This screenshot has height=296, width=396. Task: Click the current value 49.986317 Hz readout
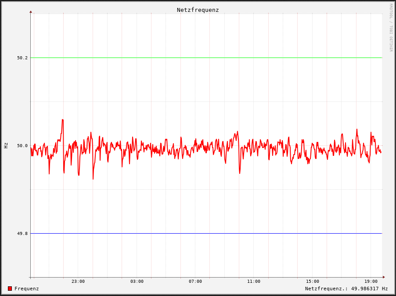click(346, 289)
